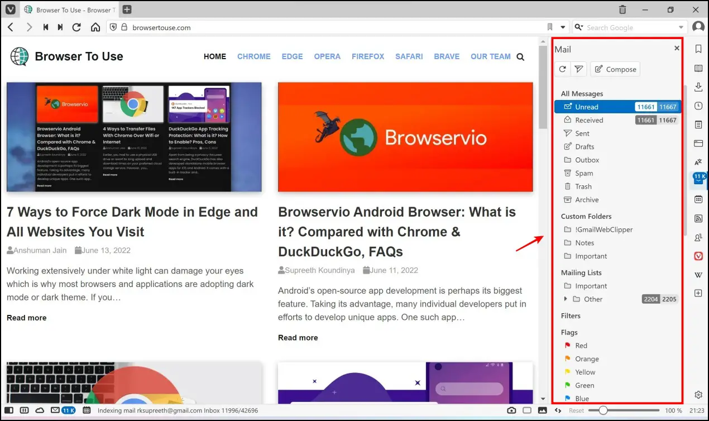Image resolution: width=709 pixels, height=421 pixels.
Task: Open the Drafts mail folder
Action: (x=617, y=147)
